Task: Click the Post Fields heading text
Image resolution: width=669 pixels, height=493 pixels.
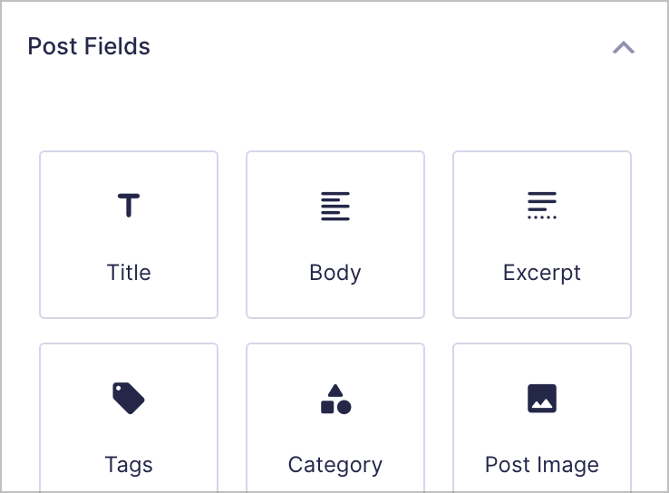Action: click(x=89, y=46)
